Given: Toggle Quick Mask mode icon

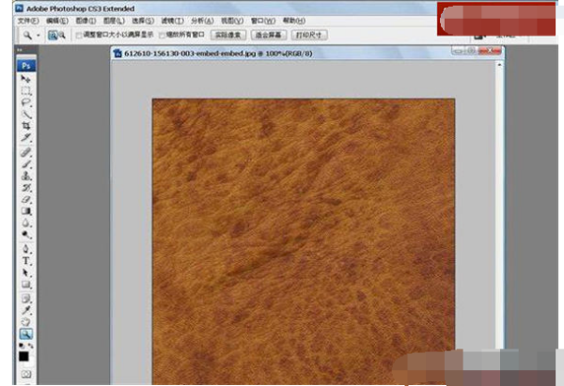Looking at the screenshot, I should tap(26, 375).
